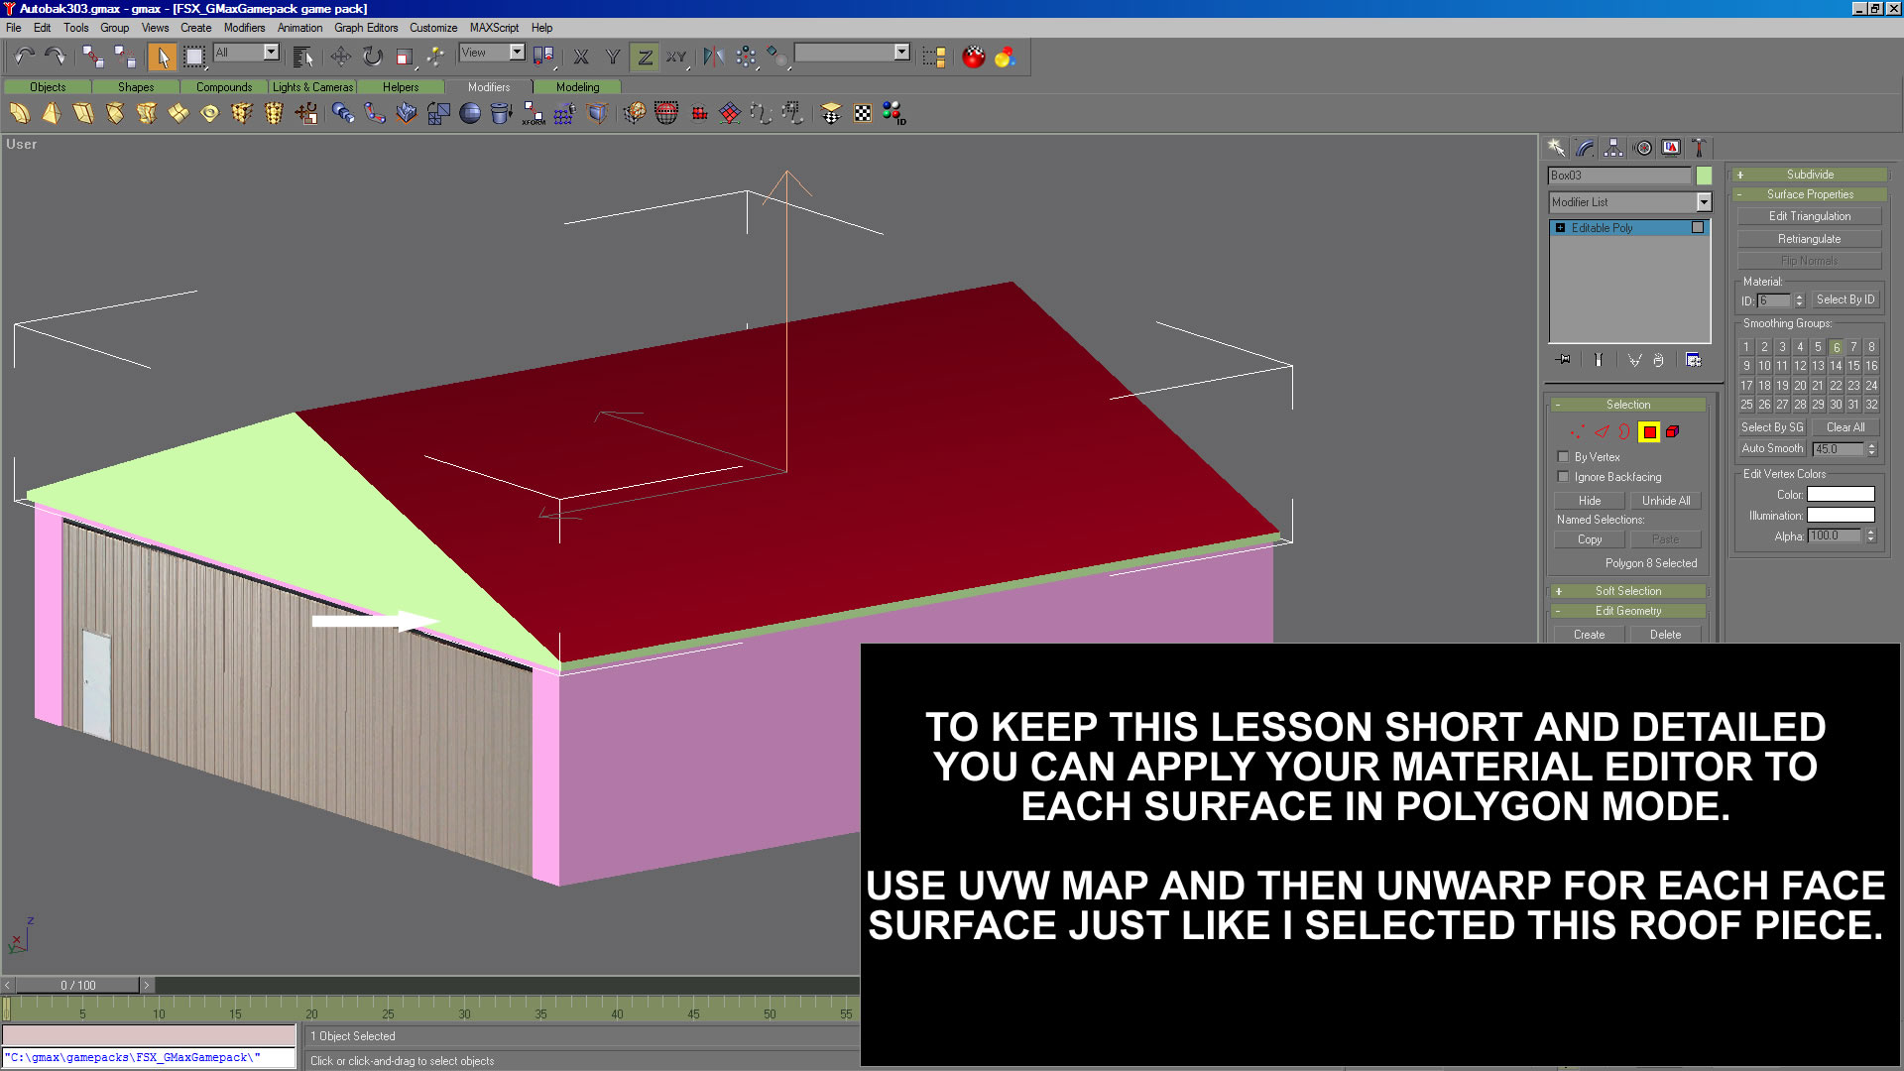Switch to the Lights & Cameras tab

tap(312, 87)
